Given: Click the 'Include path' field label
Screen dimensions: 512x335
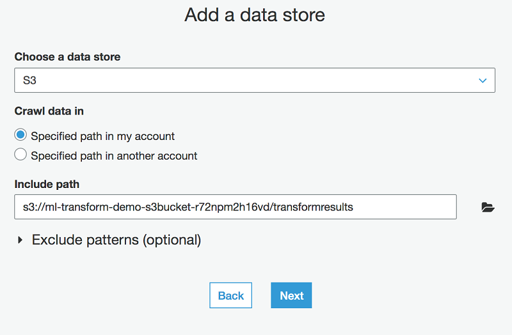Looking at the screenshot, I should click(47, 184).
